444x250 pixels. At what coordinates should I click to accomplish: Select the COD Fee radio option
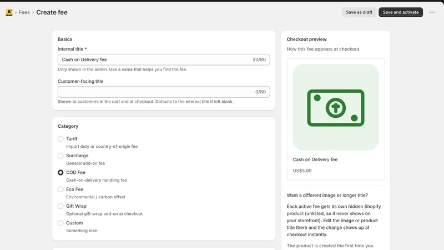(x=60, y=172)
